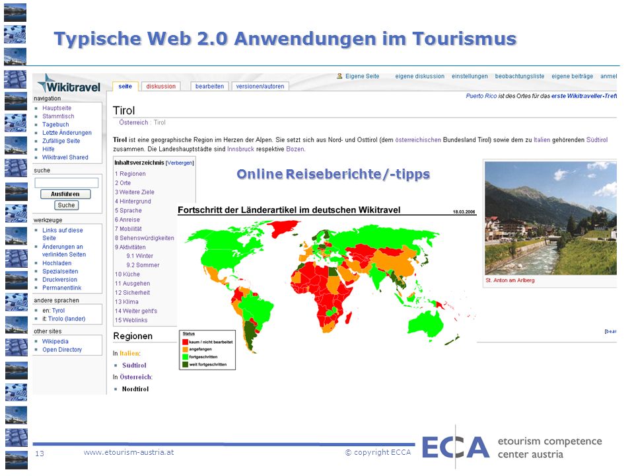This screenshot has height=476, width=634.
Task: Open 'eigene beiträge' link
Action: 572,76
